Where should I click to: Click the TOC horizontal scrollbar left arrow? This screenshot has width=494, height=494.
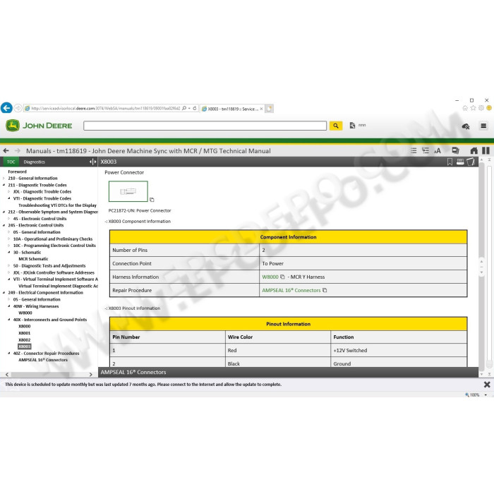tap(7, 374)
